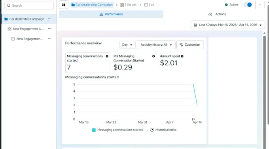Switch to the Actions tab
The image size is (269, 149).
[217, 14]
